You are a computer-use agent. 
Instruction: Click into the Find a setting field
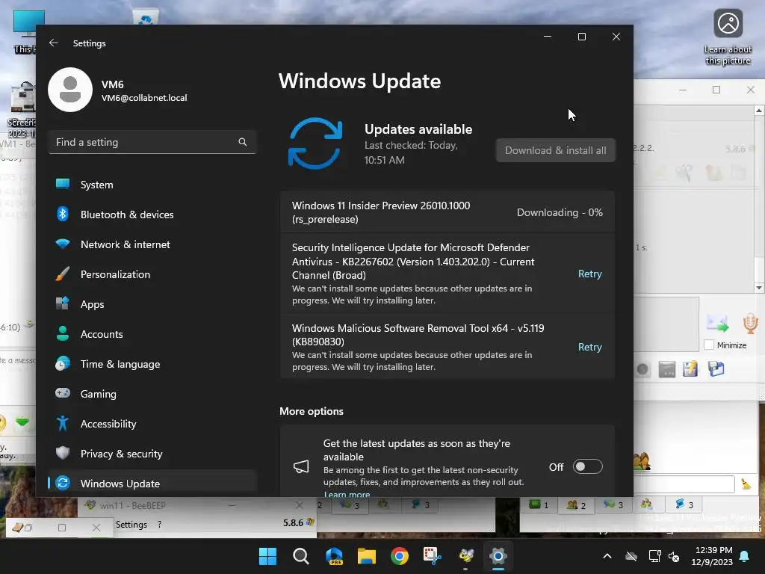coord(152,142)
